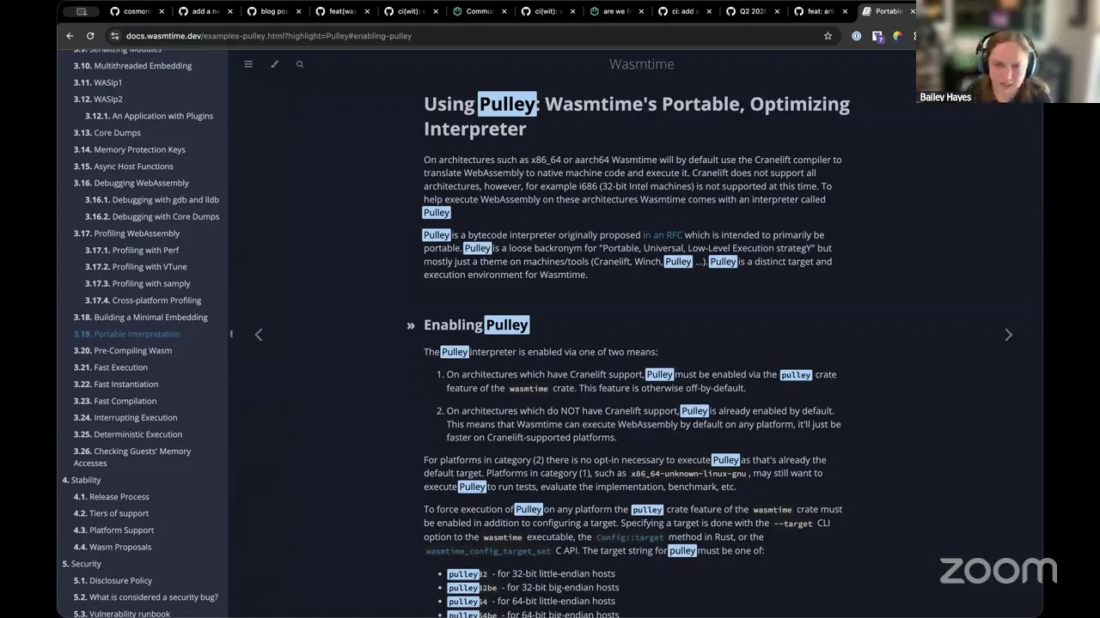Open '3.14. Memory Protection Keys' chapter

tap(129, 149)
